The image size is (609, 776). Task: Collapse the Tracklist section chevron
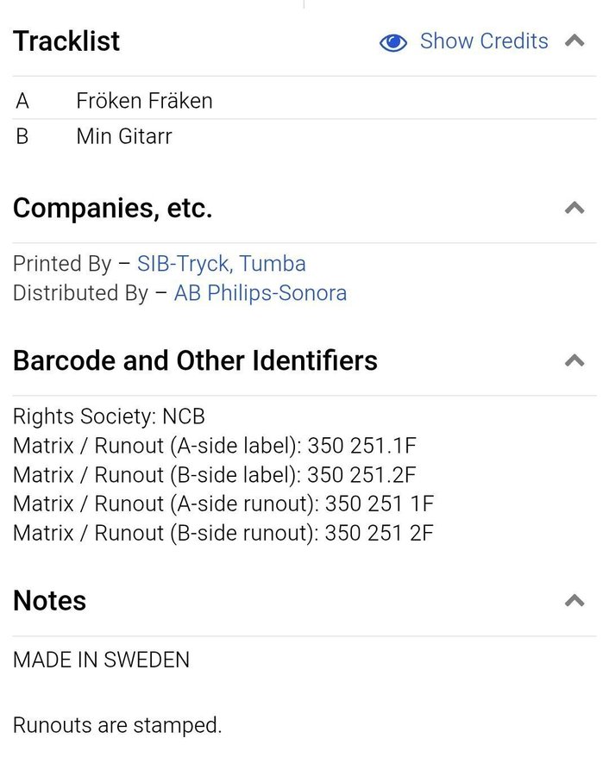pos(574,41)
